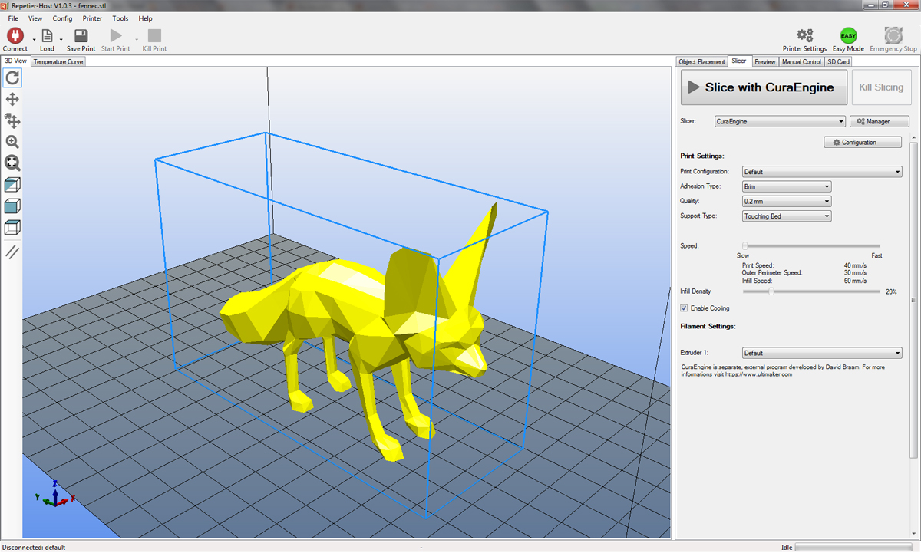
Task: Expand the Quality 0.2 mm dropdown
Action: coord(786,202)
